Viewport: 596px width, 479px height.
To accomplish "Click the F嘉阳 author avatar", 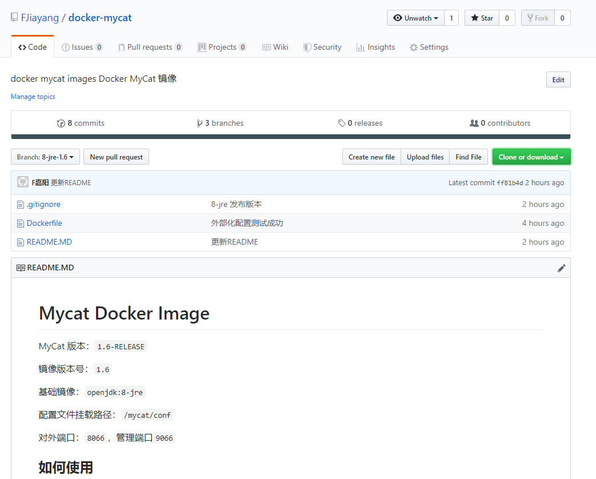I will [x=23, y=182].
